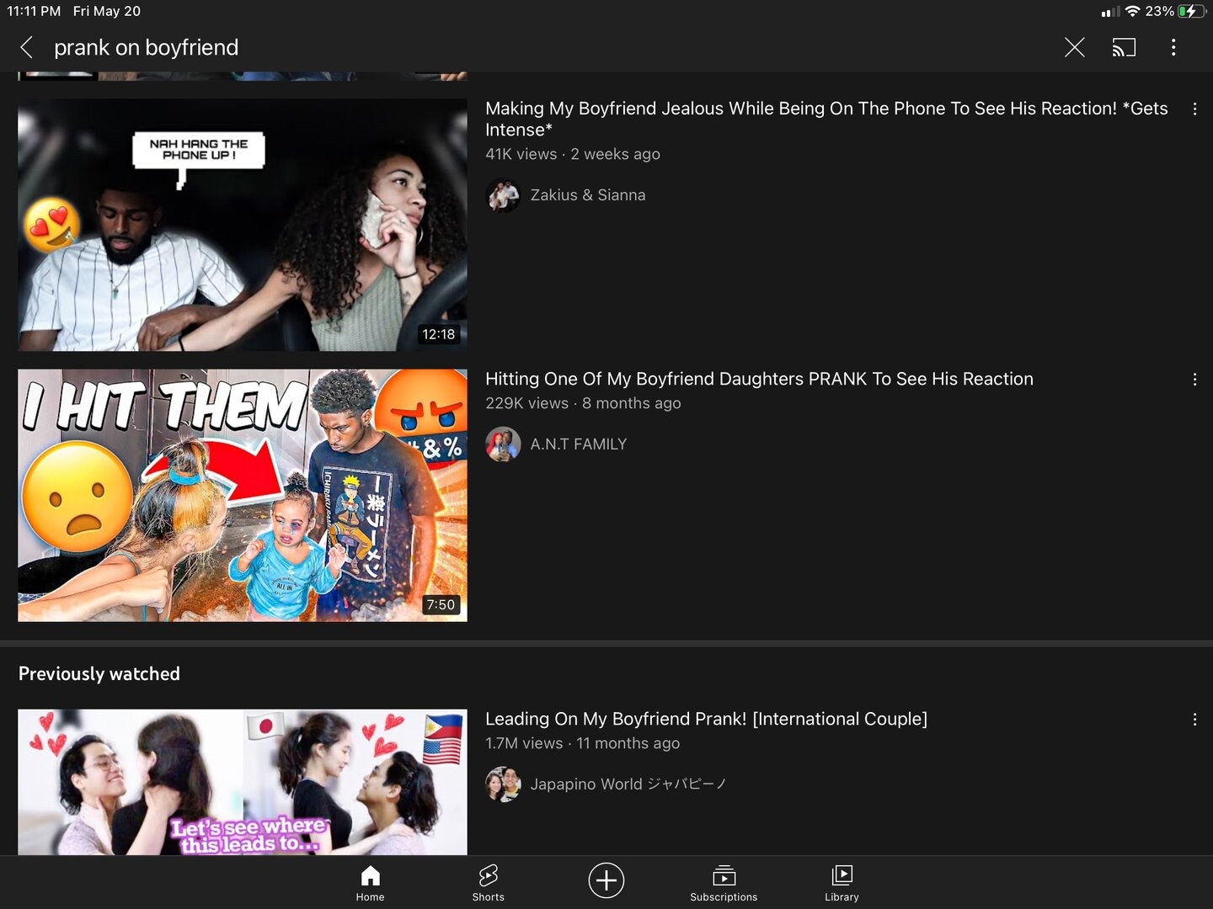Open the Cast to device icon
The image size is (1213, 909).
tap(1124, 47)
